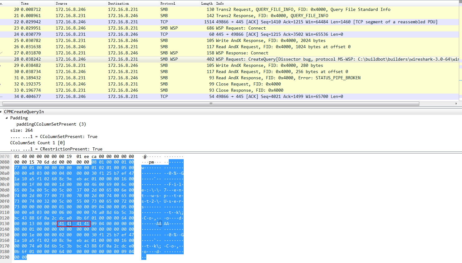Image resolution: width=462 pixels, height=263 pixels.
Task: Select packet 29 Write AndX Response 280 bytes
Action: (229, 65)
